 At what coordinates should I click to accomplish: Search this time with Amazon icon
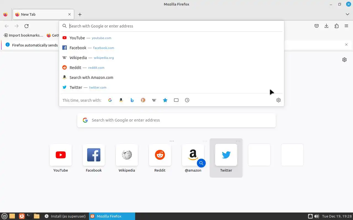pyautogui.click(x=121, y=100)
